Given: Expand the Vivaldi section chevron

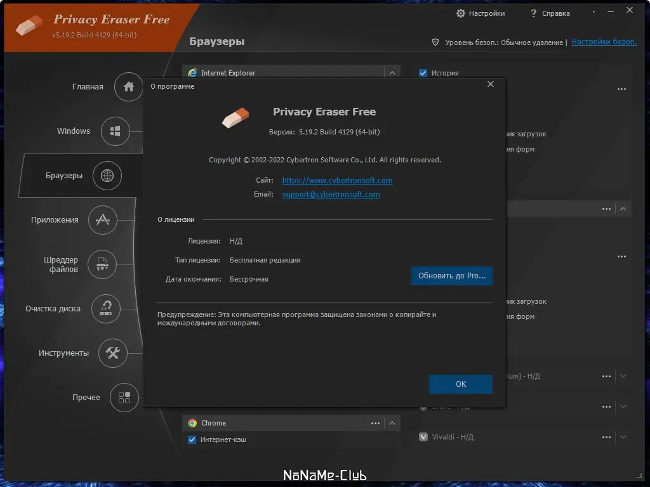Looking at the screenshot, I should (623, 437).
